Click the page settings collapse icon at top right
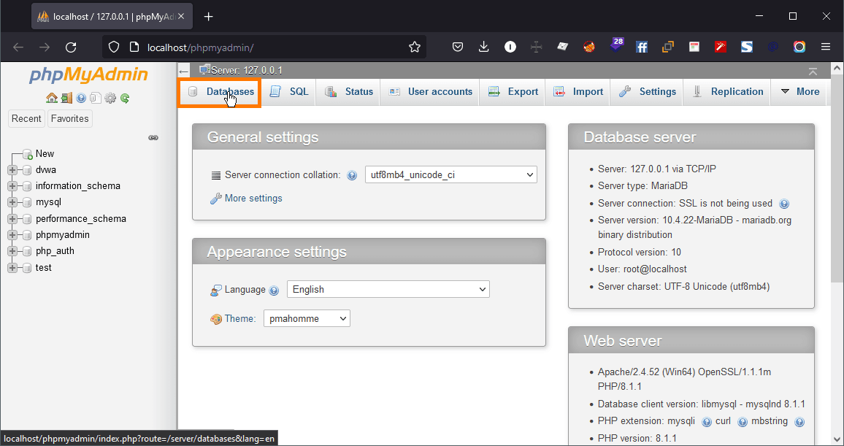This screenshot has width=844, height=446. point(813,71)
